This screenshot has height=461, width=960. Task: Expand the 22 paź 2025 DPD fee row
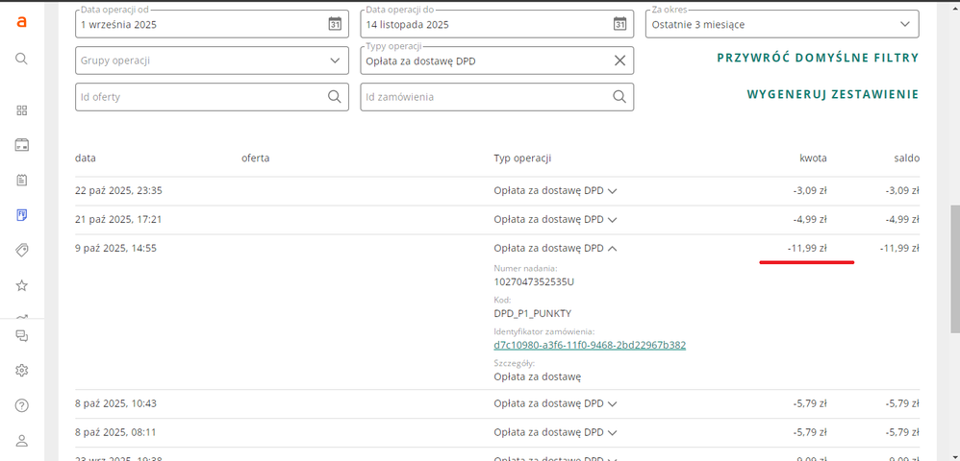[613, 190]
